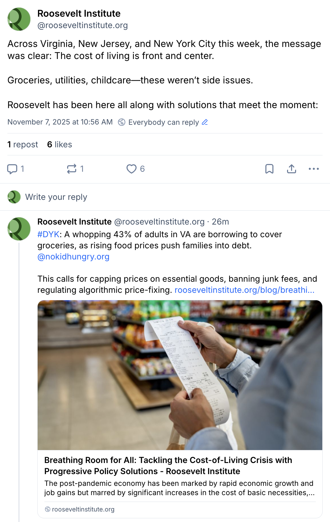Screen dimensions: 330x522
Task: Click the globe reply-permissions icon
Action: click(121, 122)
